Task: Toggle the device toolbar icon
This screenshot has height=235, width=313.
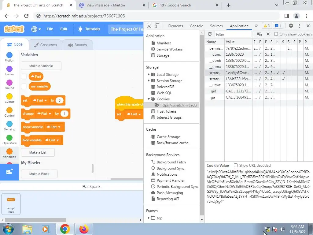Action: 157,26
